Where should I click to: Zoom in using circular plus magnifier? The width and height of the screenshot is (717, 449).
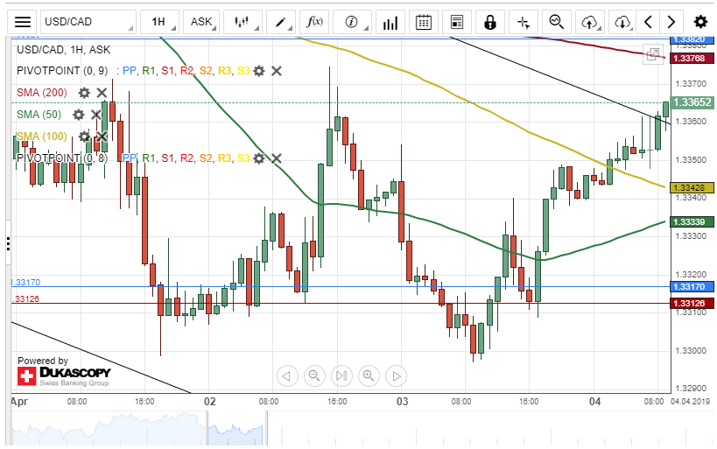pyautogui.click(x=369, y=375)
